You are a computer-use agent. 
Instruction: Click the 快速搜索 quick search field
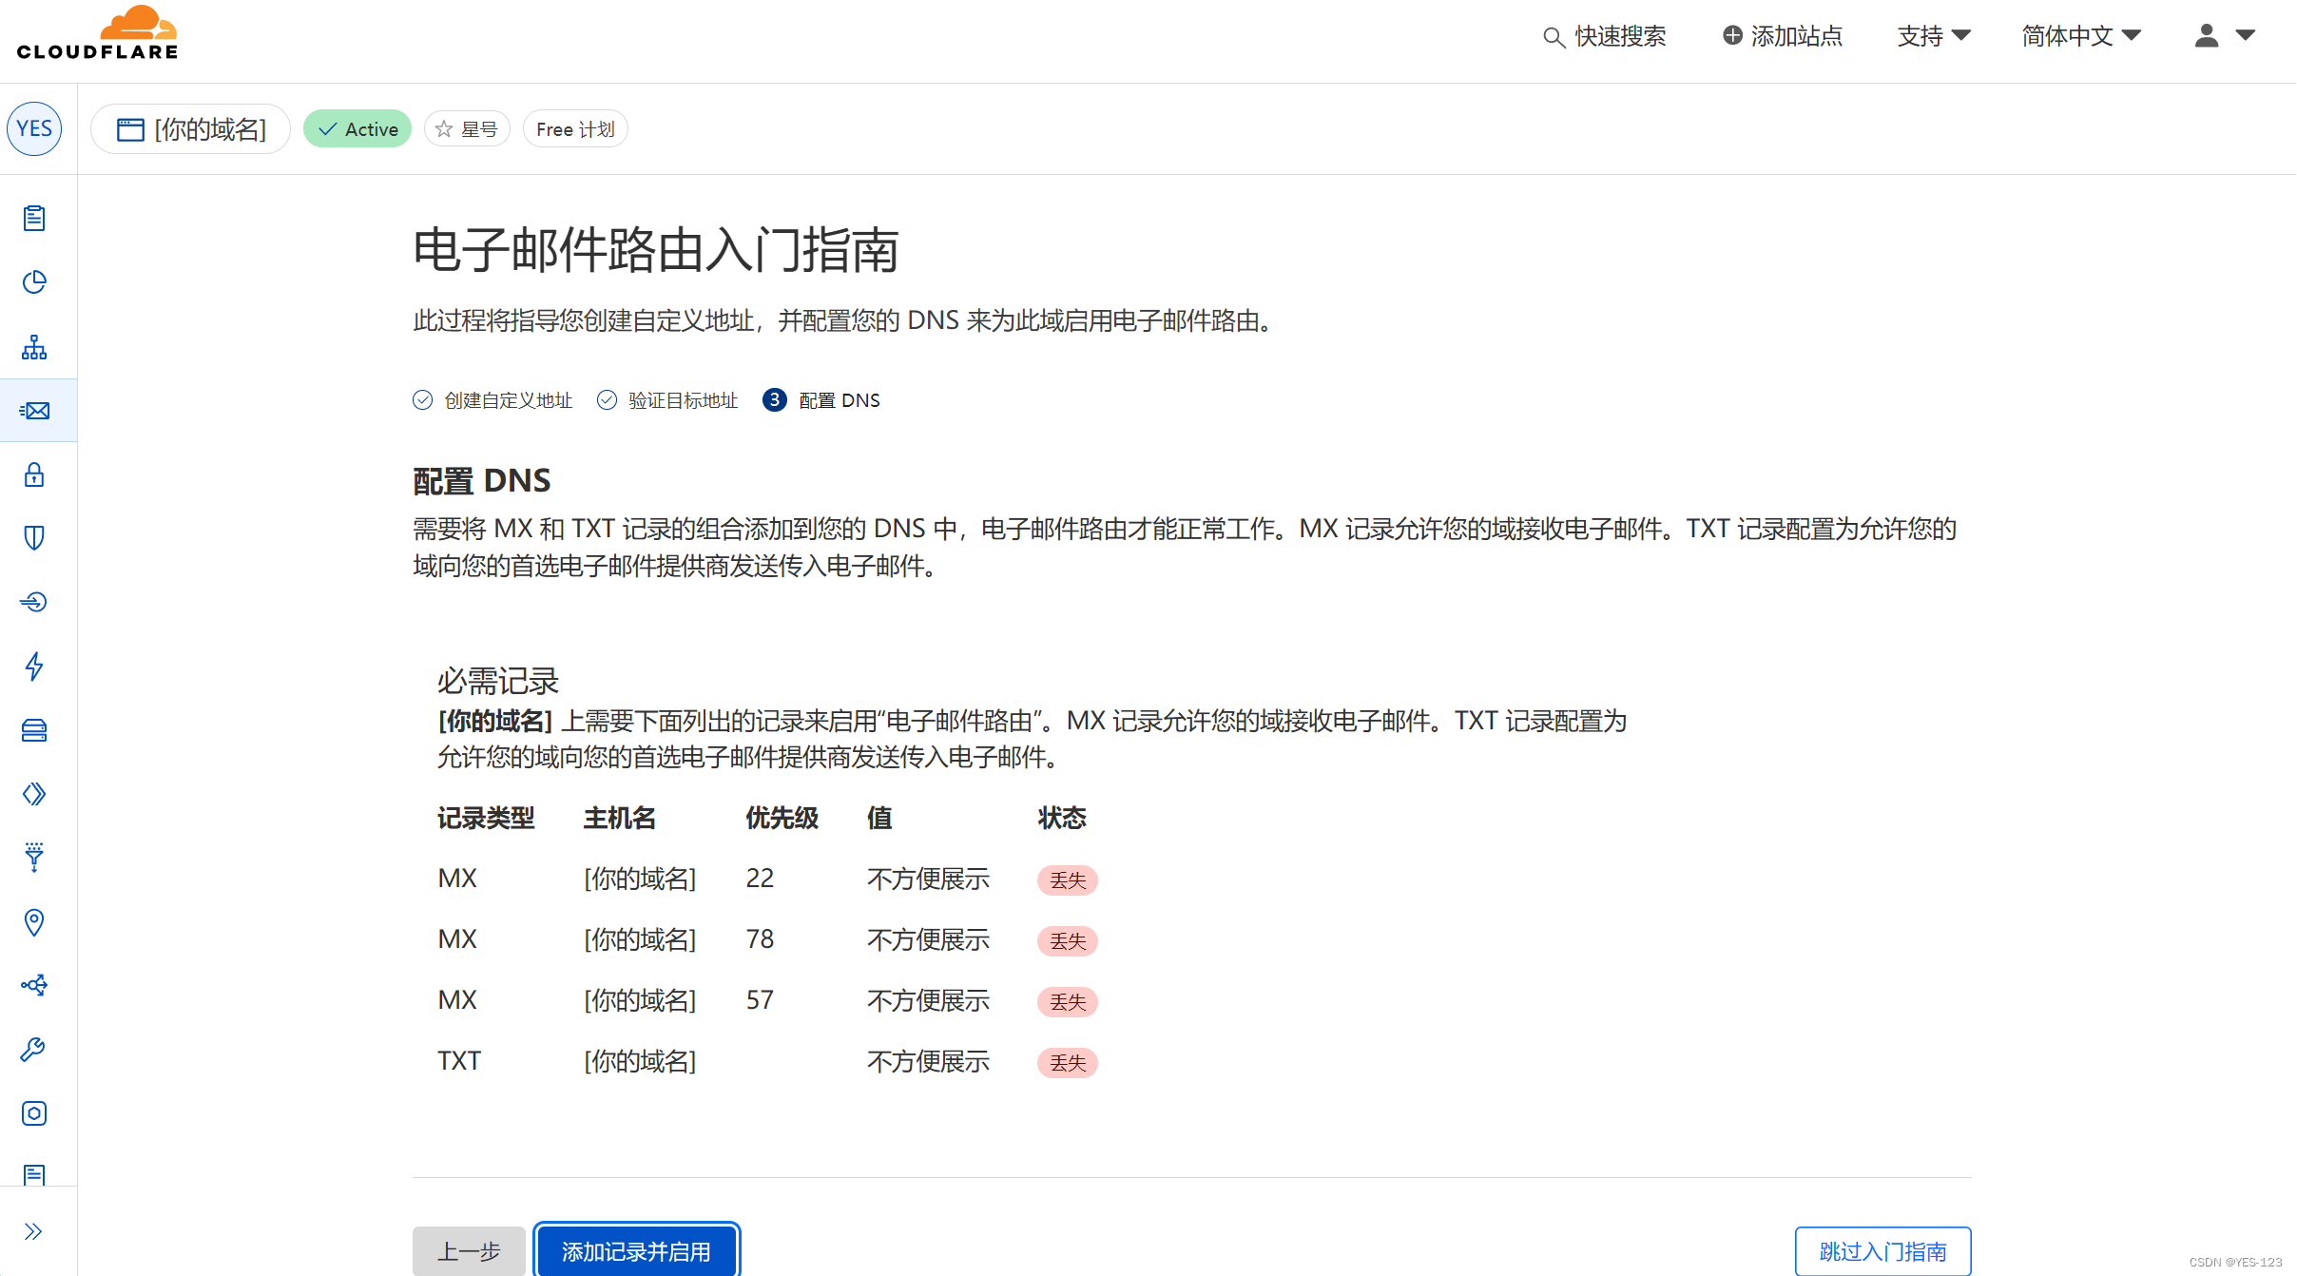pyautogui.click(x=1605, y=36)
